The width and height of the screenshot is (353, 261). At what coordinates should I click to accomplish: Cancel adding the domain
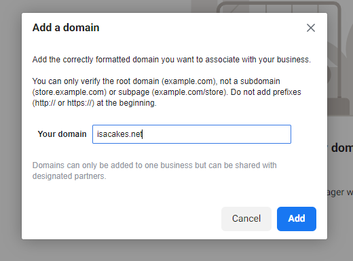pos(246,219)
